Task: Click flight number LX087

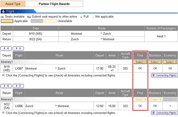Action: (19, 68)
